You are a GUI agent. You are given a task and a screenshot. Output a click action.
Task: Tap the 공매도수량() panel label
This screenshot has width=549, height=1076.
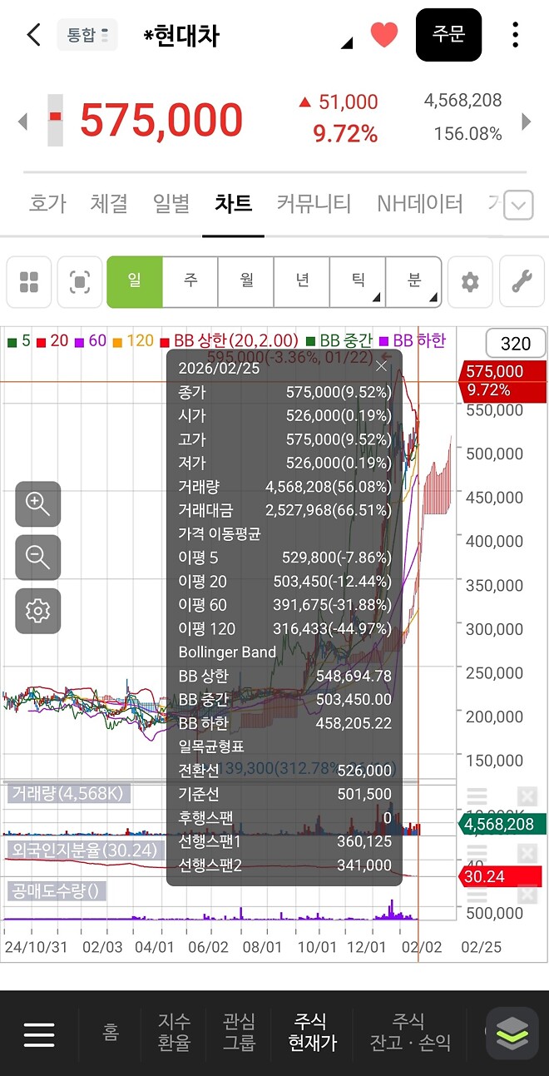[x=57, y=891]
